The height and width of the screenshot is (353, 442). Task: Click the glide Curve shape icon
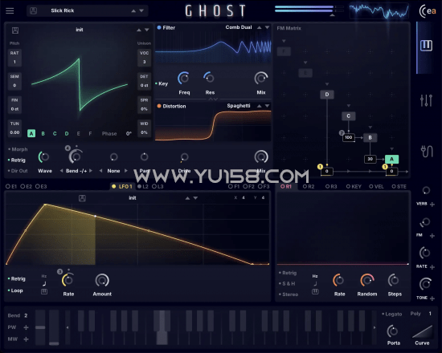coord(422,332)
